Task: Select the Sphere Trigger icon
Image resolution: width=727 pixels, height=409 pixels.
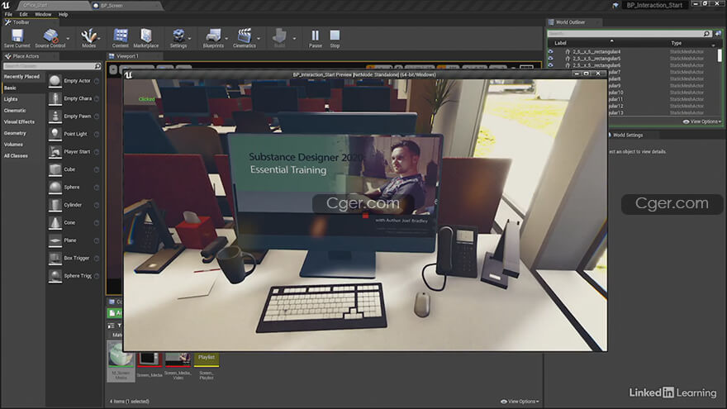Action: [x=55, y=276]
